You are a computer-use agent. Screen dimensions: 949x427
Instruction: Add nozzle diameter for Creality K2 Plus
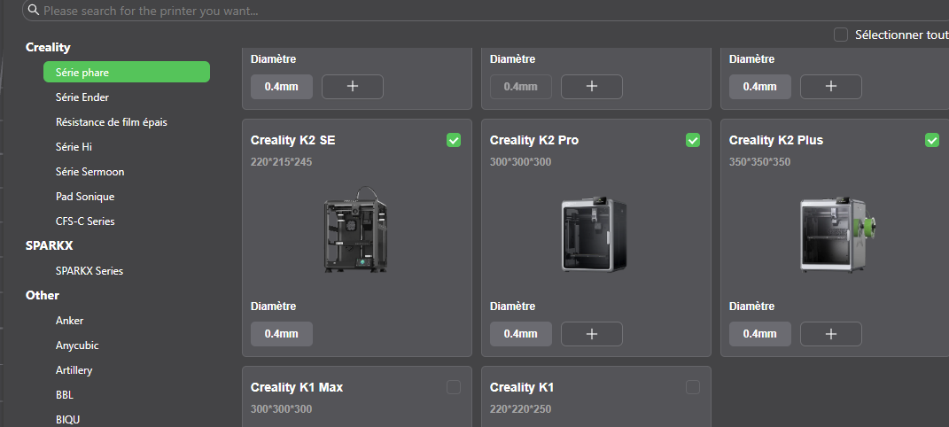coord(830,334)
